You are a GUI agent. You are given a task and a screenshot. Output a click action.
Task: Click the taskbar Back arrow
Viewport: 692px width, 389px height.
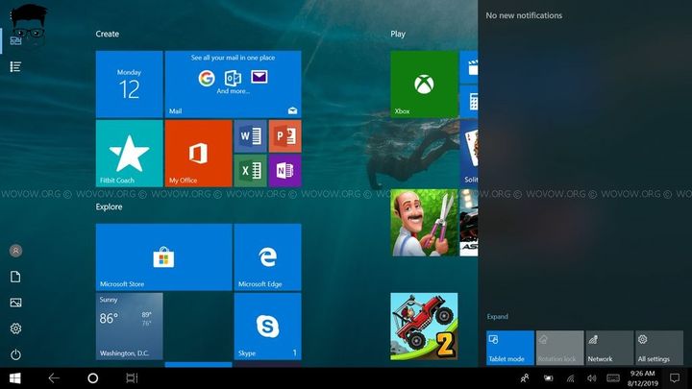(x=54, y=378)
